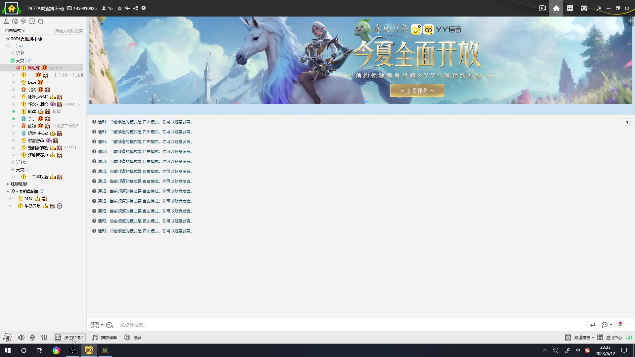The image size is (635, 357).
Task: Click the 立即预约 banner button
Action: coord(417,91)
